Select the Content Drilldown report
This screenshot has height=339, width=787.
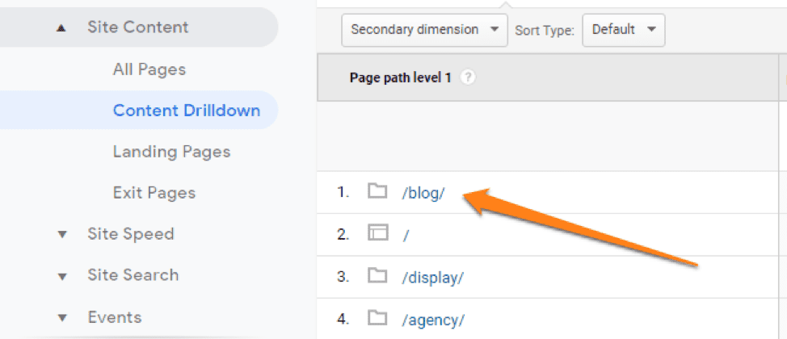[x=187, y=111]
